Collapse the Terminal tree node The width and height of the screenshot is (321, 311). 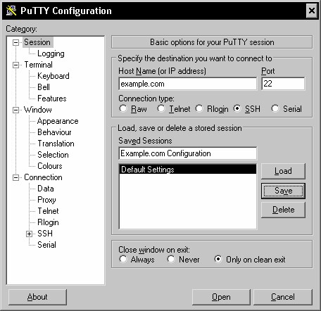click(15, 65)
